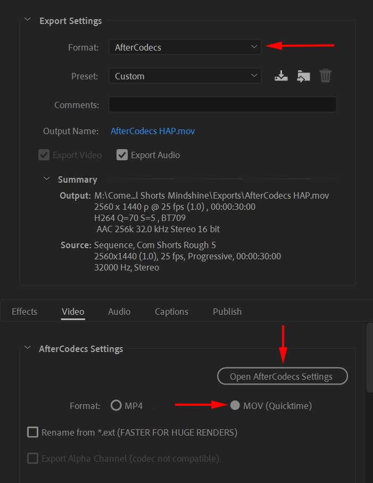The width and height of the screenshot is (373, 483).
Task: Select the MOV (Quicktime) radio button
Action: point(235,405)
